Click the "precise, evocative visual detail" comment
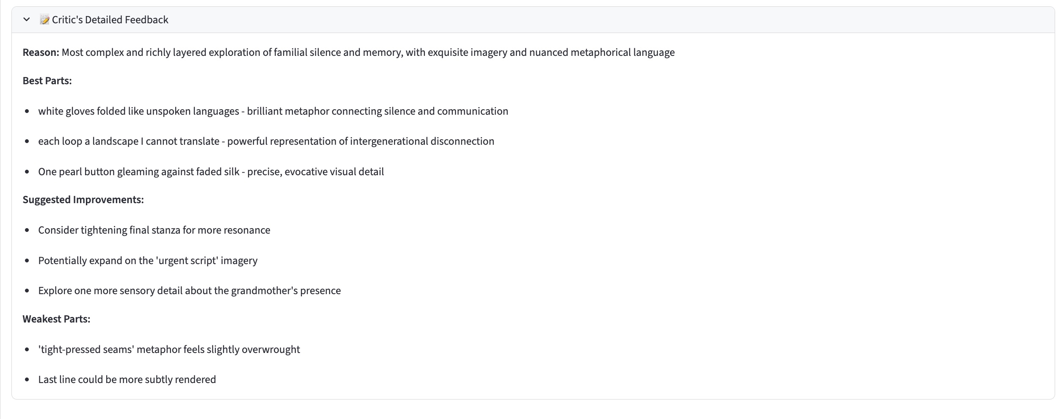Screen dimensions: 1064x419 coord(315,172)
